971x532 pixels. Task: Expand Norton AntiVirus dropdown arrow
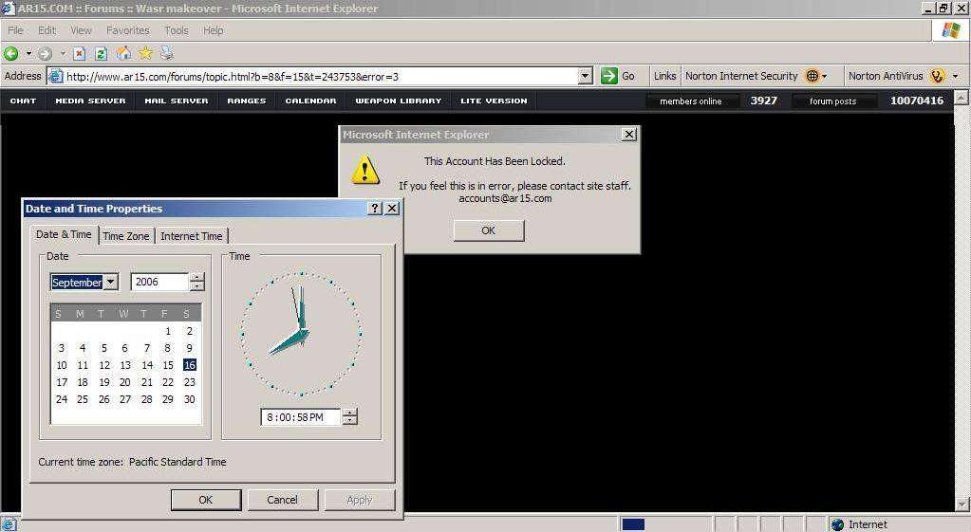click(955, 77)
